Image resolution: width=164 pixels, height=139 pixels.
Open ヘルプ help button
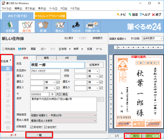[x=145, y=14]
